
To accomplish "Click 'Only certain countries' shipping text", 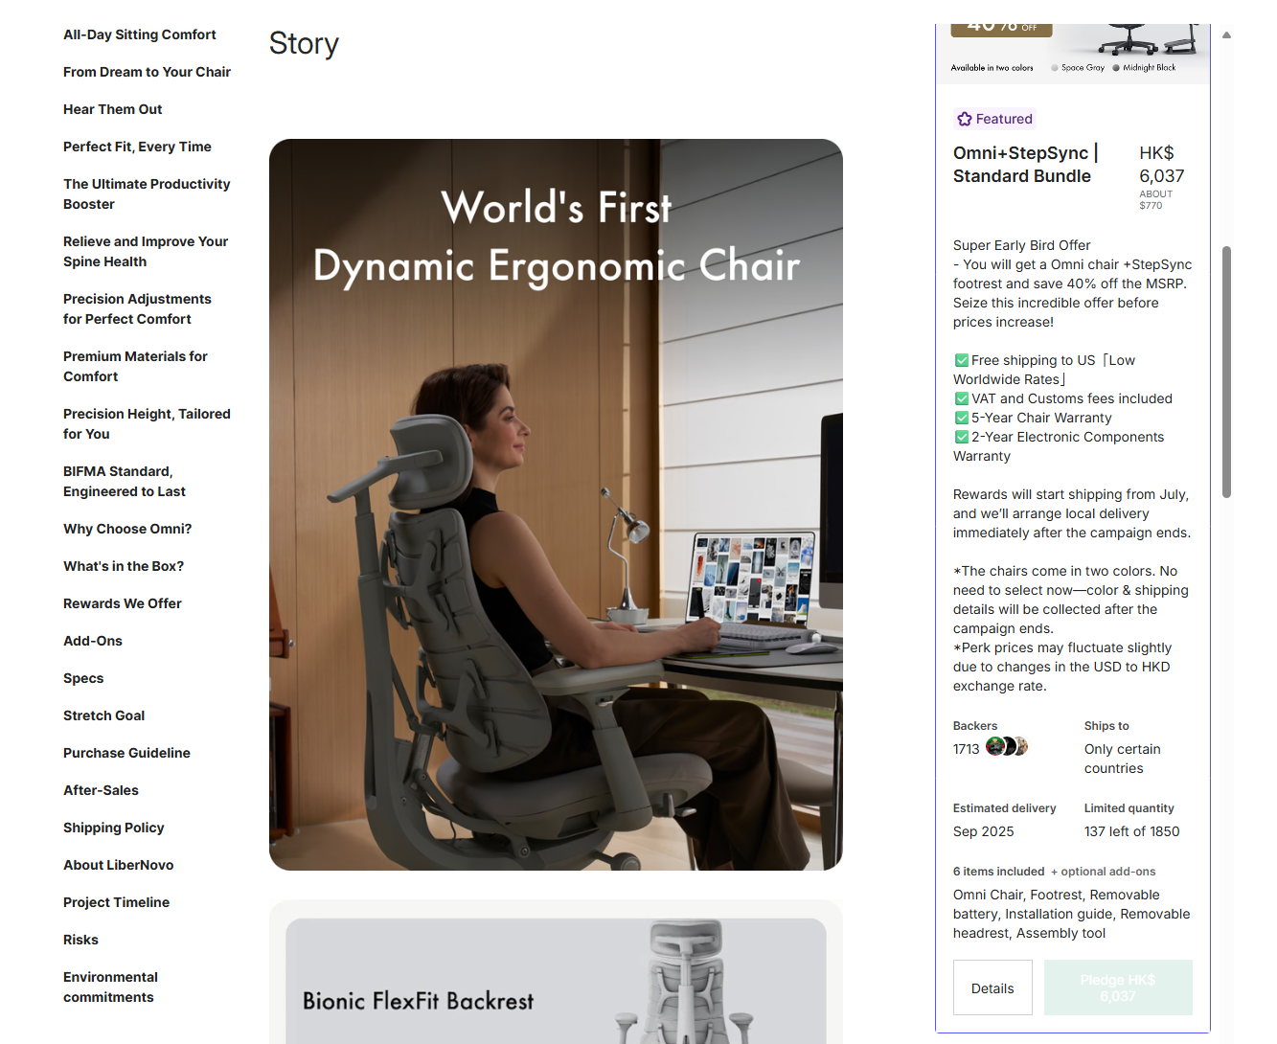I will tap(1123, 759).
